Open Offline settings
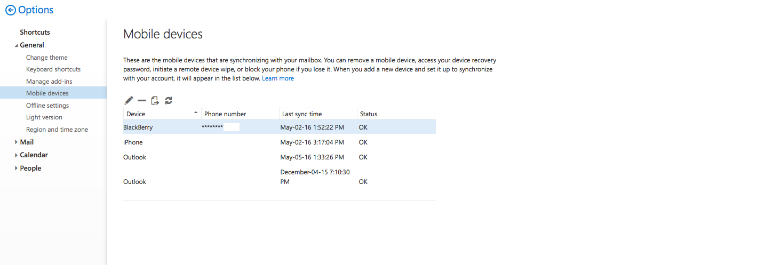Viewport: 765px width, 265px height. pyautogui.click(x=47, y=106)
